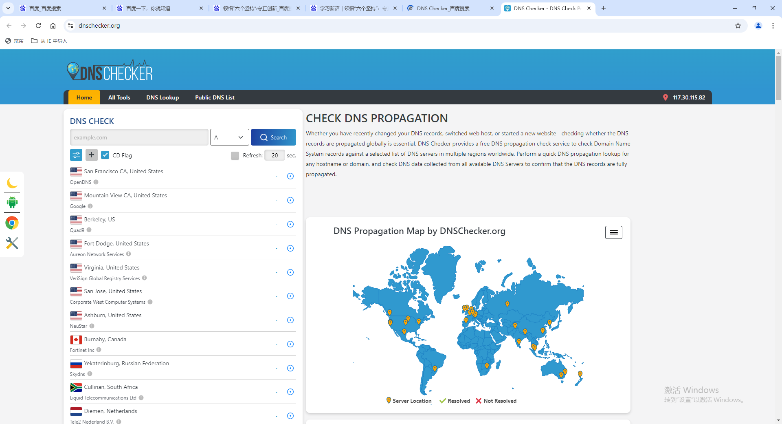
Task: Click the Russia server pin on map
Action: pos(507,304)
